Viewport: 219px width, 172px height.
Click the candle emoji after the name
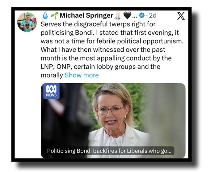pyautogui.click(x=117, y=15)
